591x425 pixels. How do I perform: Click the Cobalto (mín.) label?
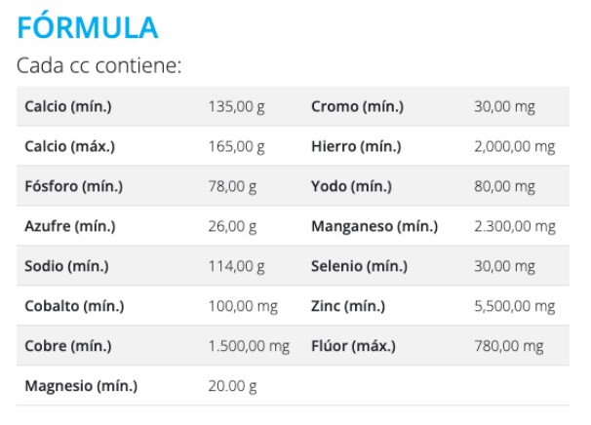(74, 306)
